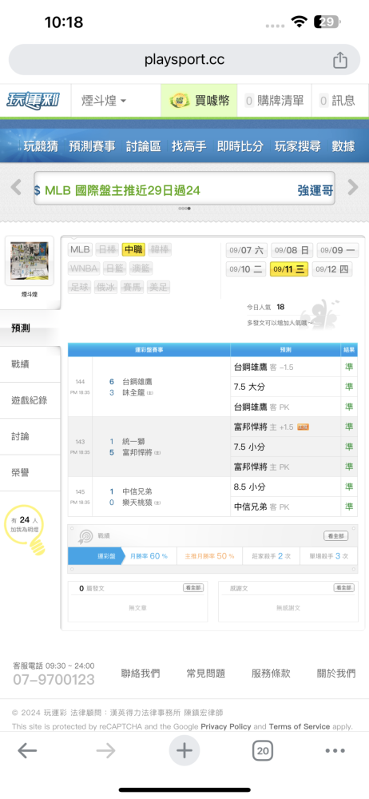Tap 中信兄弟 team name in game 145
Viewport: 369px width, 799px height.
(x=137, y=491)
